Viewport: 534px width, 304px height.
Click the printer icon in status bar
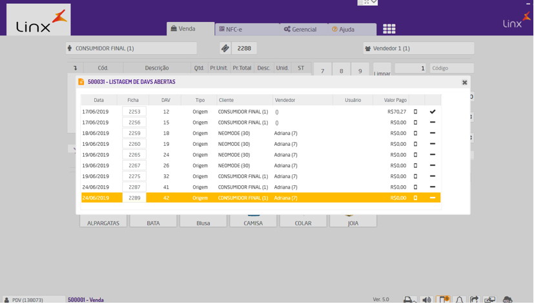click(409, 299)
